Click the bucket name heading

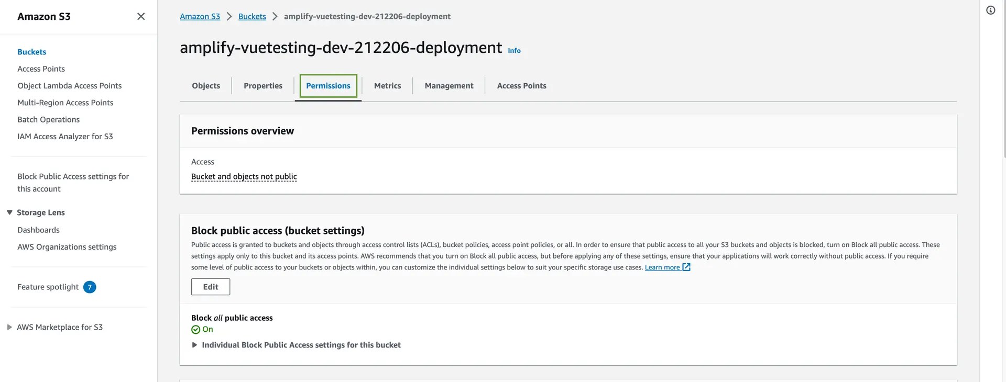(x=341, y=47)
